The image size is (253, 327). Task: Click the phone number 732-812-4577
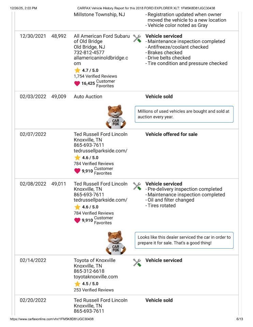89,52
